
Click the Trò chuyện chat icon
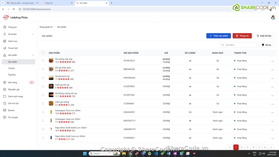[x=5, y=117]
